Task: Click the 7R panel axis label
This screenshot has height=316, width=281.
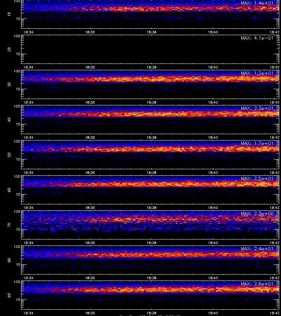Action: [x=9, y=225]
